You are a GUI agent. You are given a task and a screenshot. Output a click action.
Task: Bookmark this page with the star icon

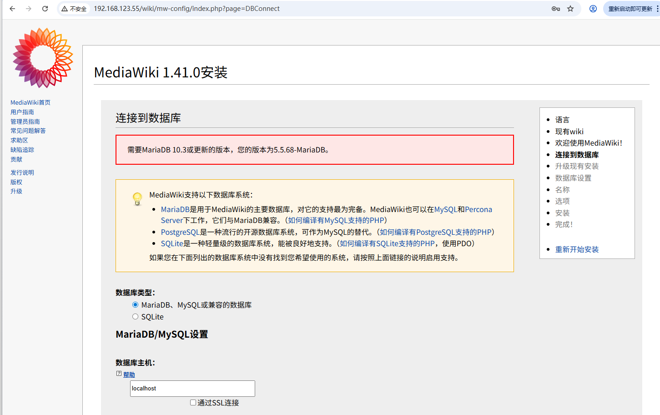click(x=570, y=9)
